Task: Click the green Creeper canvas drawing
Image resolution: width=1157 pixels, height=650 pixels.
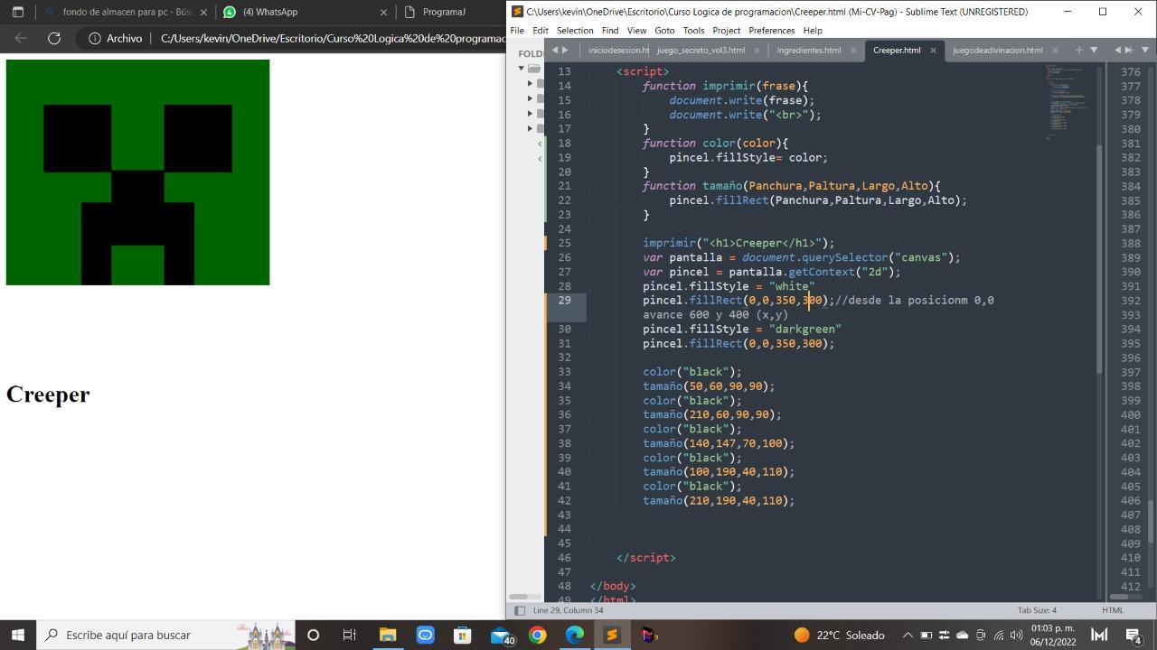Action: [x=137, y=172]
